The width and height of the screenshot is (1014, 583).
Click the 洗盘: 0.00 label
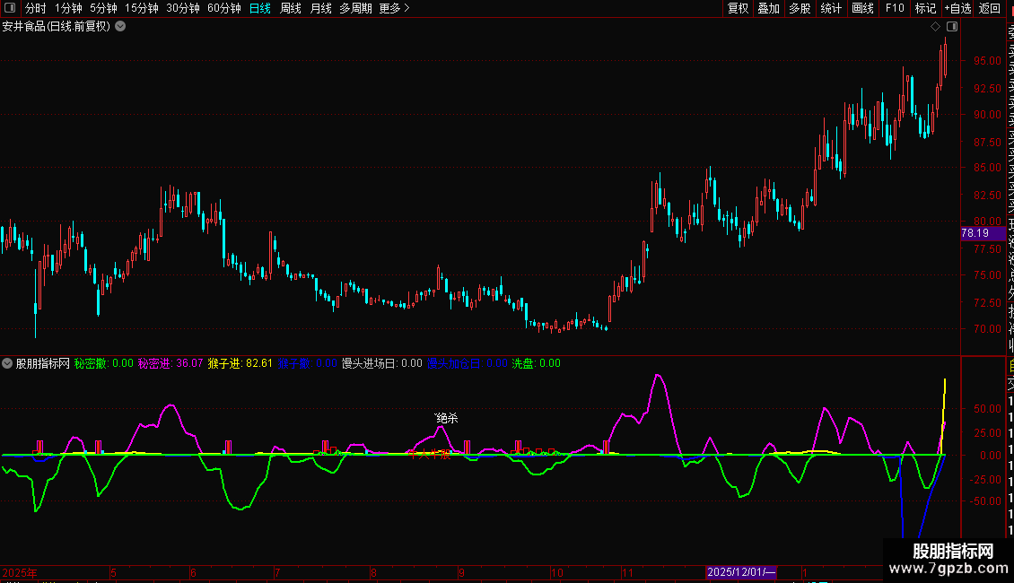coord(536,363)
